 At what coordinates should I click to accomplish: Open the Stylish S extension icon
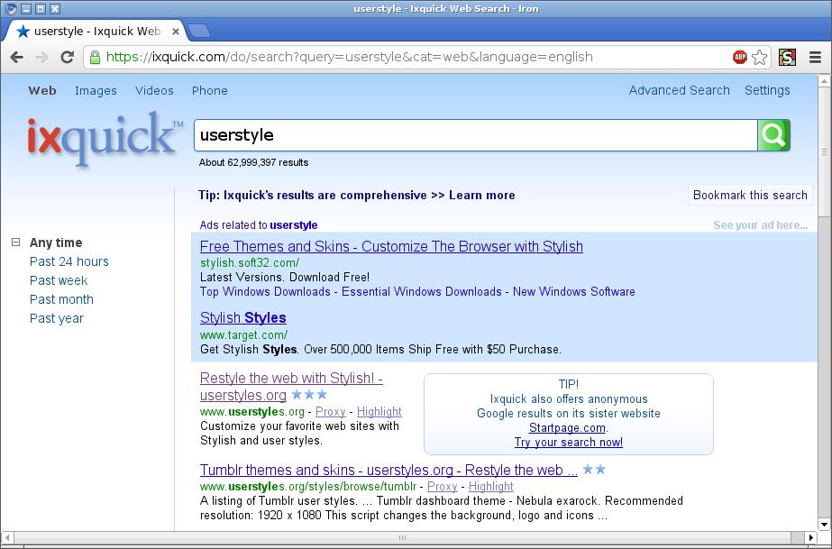tap(787, 58)
